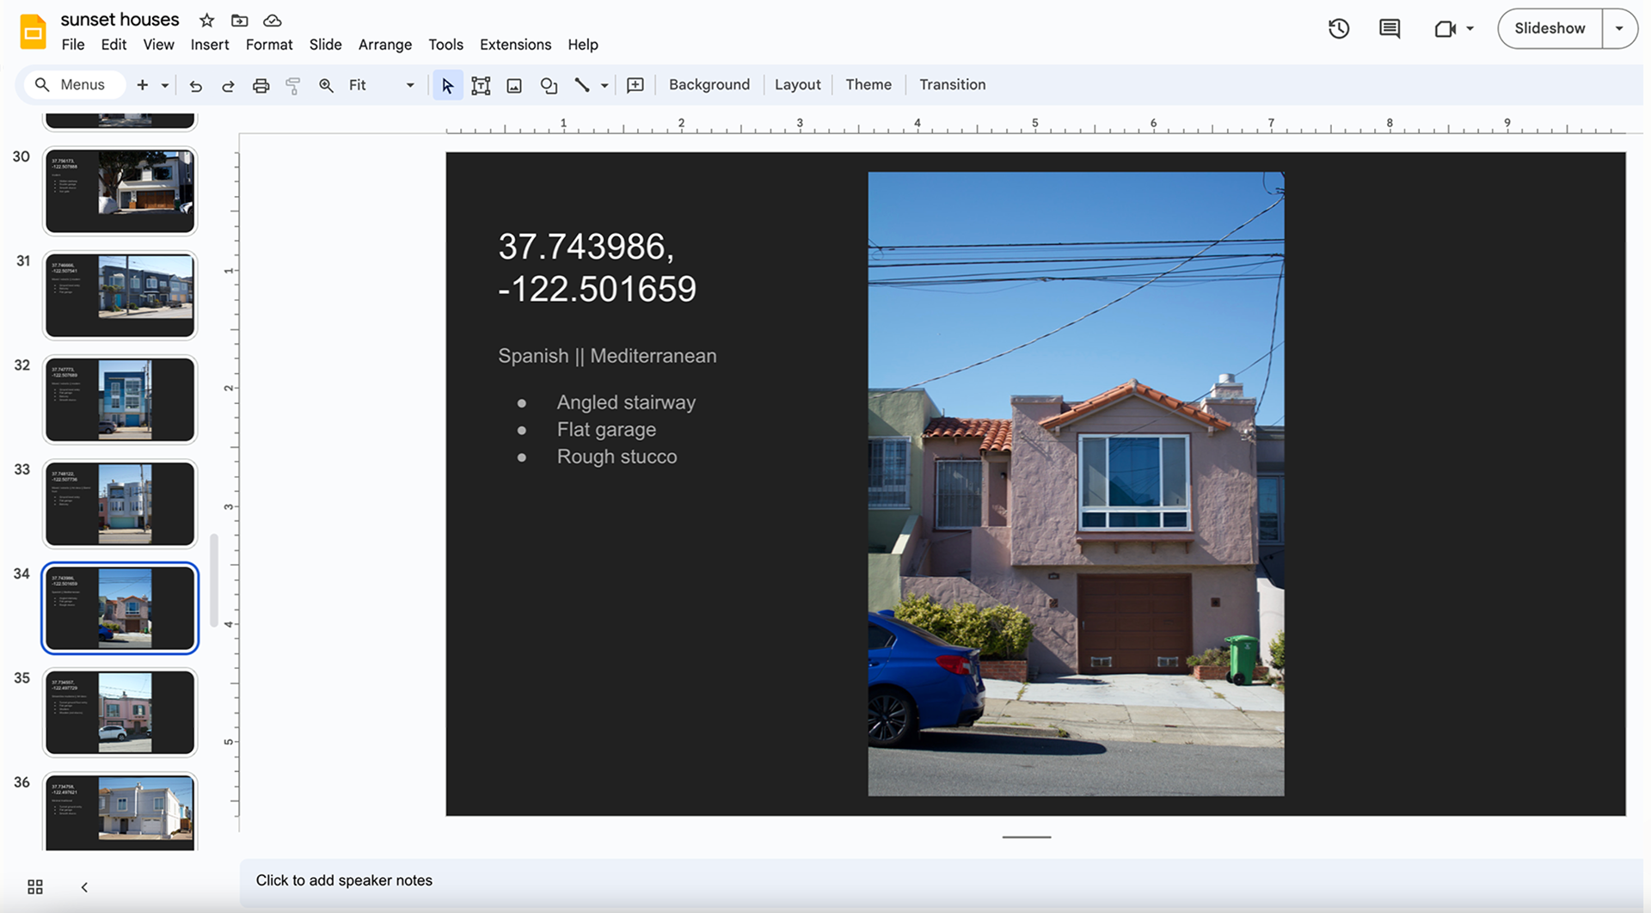Select the pink house photo on slide

[1076, 484]
